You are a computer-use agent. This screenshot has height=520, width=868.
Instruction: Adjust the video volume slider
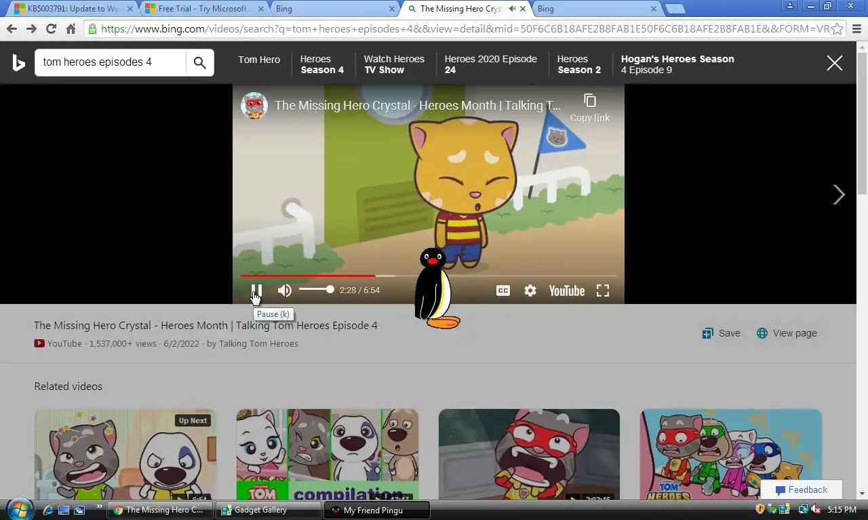click(316, 290)
